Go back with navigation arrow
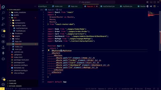Image resolution: width=161 pixels, height=90 pixels. (x=47, y=2)
